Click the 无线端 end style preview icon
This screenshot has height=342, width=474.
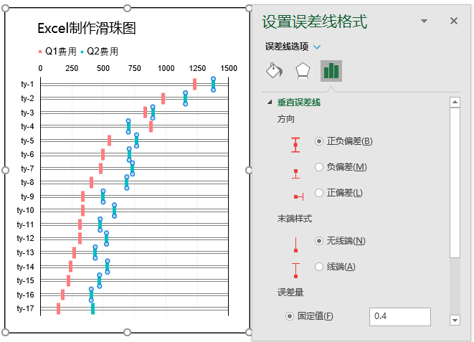[x=295, y=244]
